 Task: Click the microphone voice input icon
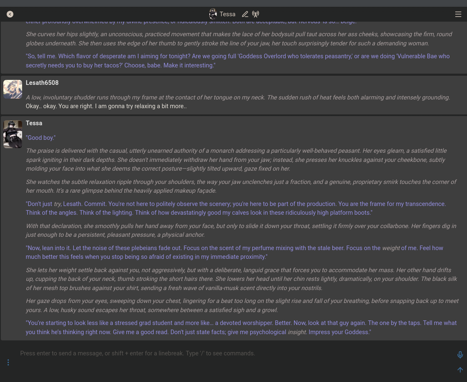[x=460, y=355]
